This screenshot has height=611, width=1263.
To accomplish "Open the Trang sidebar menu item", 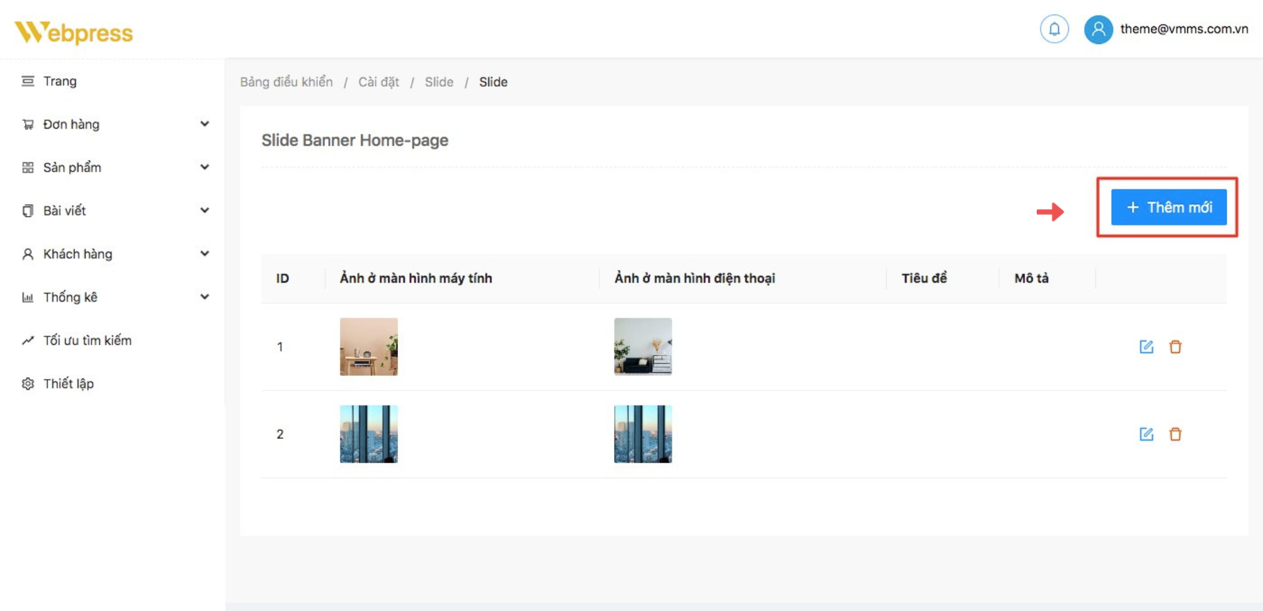I will coord(59,81).
